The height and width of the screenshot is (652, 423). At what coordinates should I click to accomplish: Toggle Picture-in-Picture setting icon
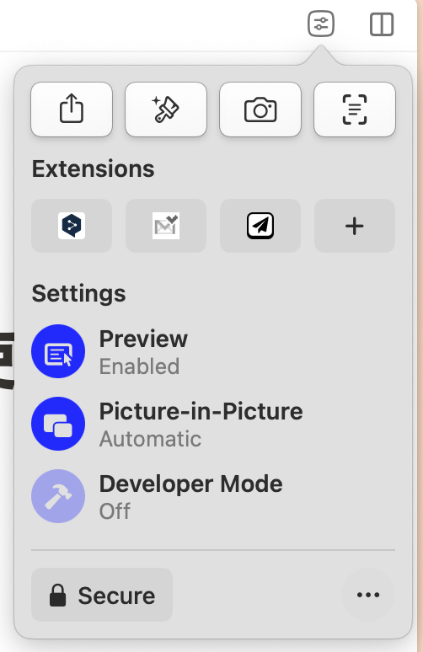[58, 424]
